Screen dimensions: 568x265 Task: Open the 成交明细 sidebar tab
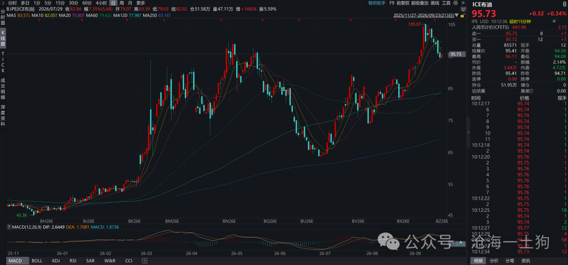point(3,89)
